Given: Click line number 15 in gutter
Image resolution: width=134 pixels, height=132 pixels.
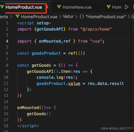Looking at the screenshot, I should 6,108.
